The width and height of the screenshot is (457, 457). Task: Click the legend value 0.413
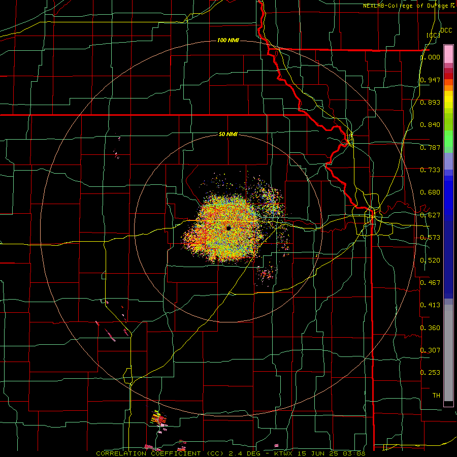430,305
